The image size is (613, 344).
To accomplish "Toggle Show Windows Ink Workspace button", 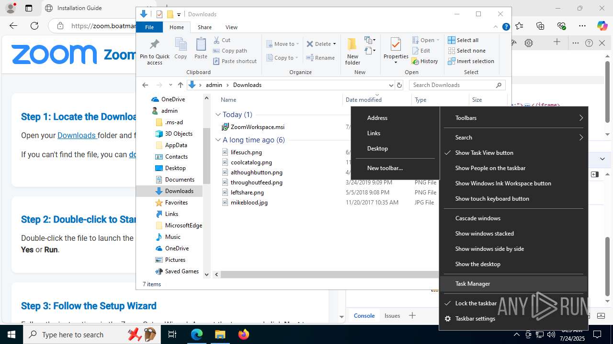I will [x=513, y=183].
